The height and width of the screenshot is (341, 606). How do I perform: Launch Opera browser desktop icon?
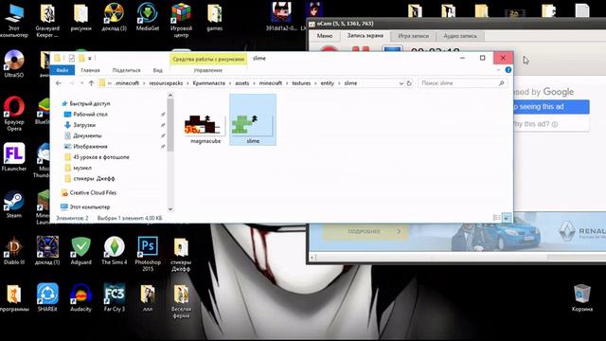[14, 114]
